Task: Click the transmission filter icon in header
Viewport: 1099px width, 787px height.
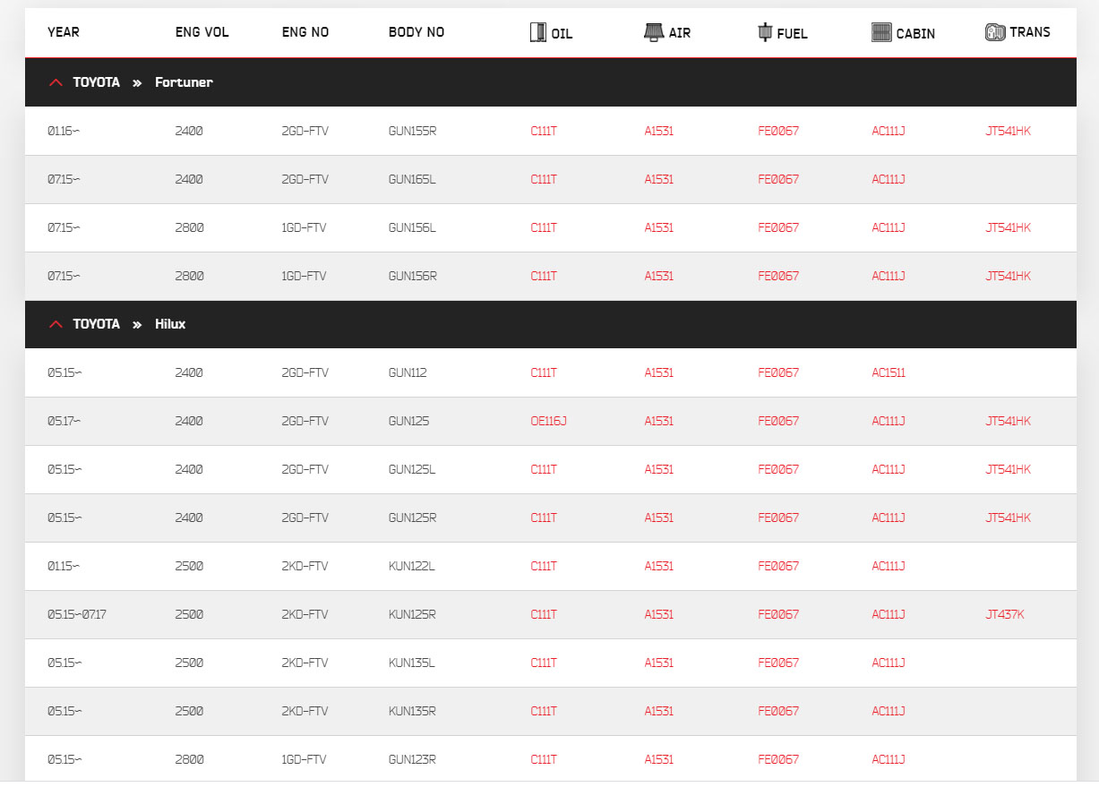Action: pos(995,32)
